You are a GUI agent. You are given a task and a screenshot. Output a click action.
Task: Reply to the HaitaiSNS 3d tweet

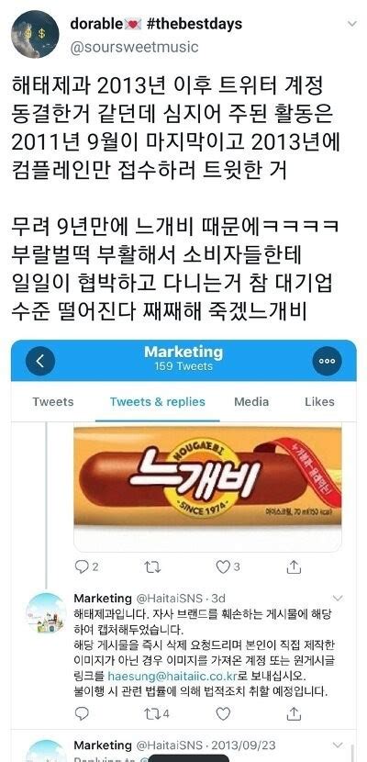[x=82, y=713]
